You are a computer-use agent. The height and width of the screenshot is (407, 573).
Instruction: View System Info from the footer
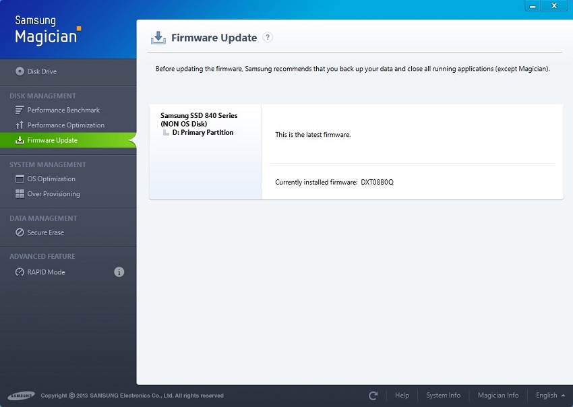pos(444,396)
